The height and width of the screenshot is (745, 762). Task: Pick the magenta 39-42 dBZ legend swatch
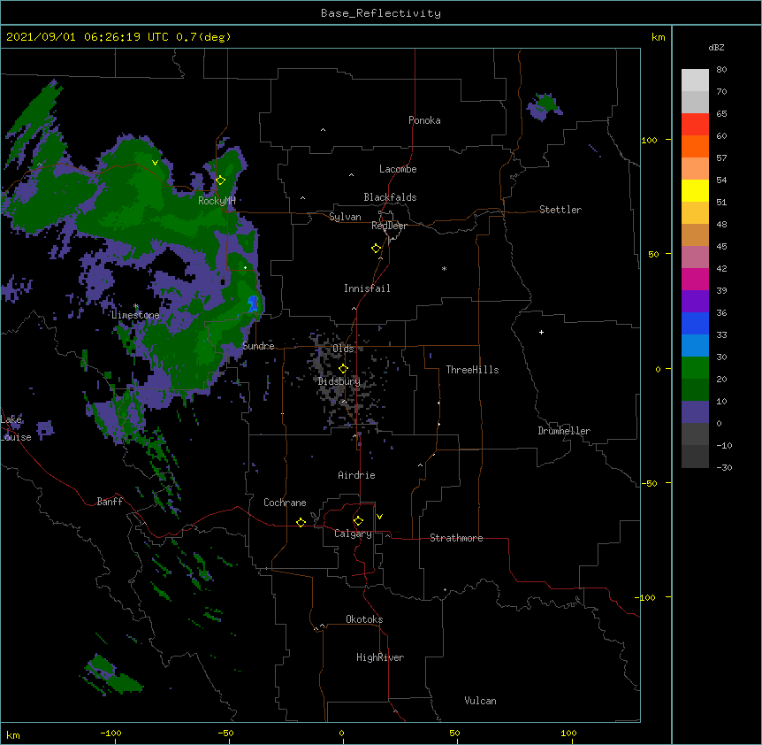(x=695, y=279)
